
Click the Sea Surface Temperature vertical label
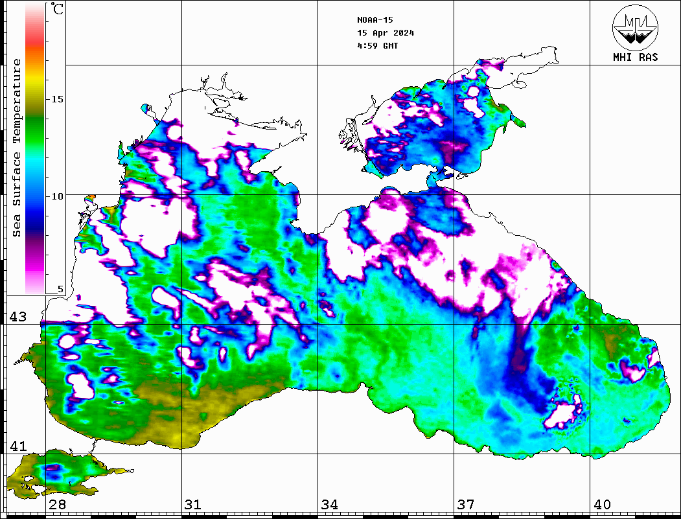point(17,148)
